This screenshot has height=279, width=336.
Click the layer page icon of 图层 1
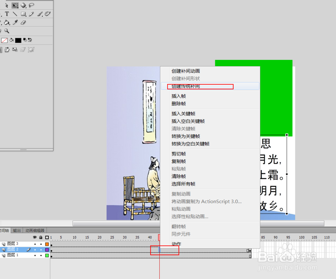(3, 255)
